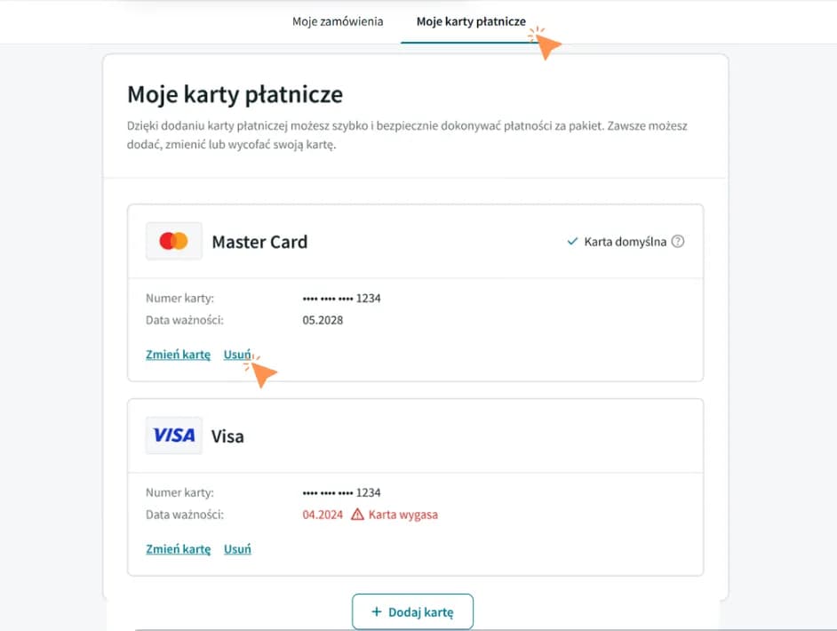This screenshot has width=837, height=631.
Task: Remove the Master Card with Usuń
Action: coord(236,355)
